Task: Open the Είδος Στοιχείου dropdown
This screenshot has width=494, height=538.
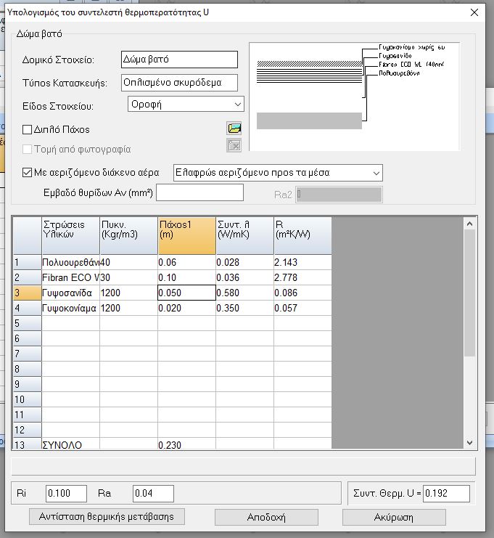Action: pyautogui.click(x=184, y=105)
